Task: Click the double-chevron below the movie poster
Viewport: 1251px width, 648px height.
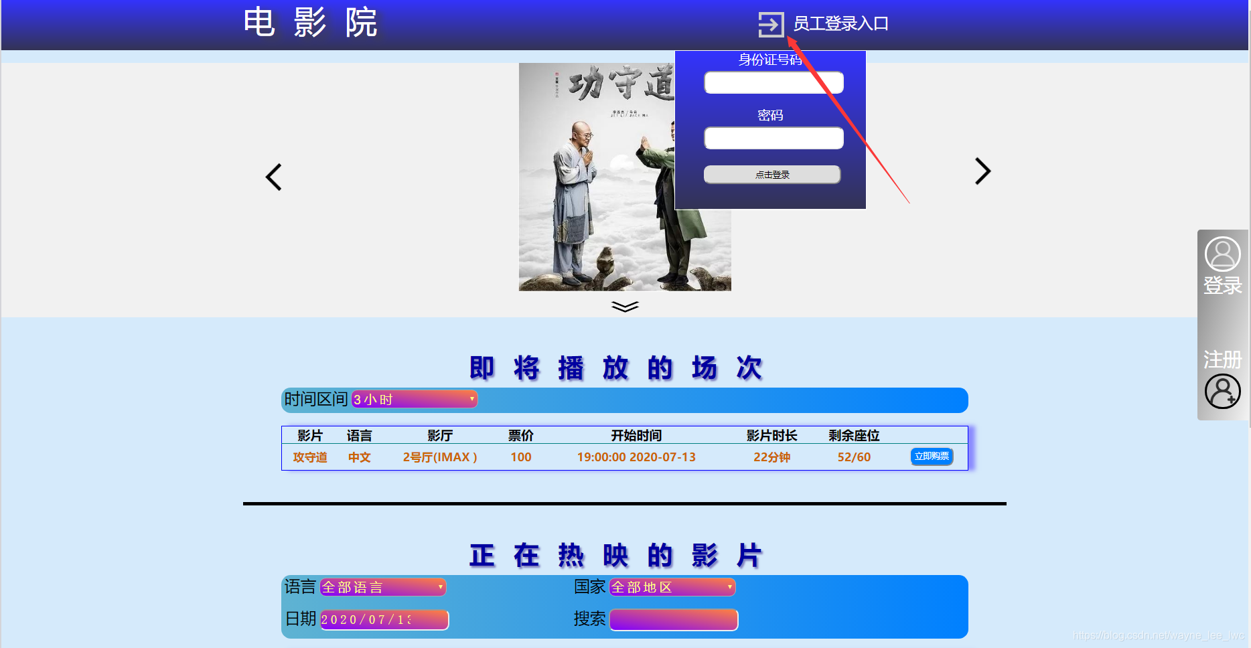Action: (x=624, y=307)
